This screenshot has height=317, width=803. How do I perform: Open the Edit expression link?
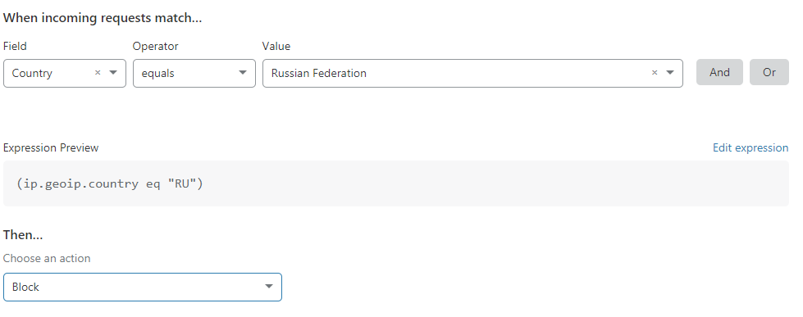coord(751,147)
